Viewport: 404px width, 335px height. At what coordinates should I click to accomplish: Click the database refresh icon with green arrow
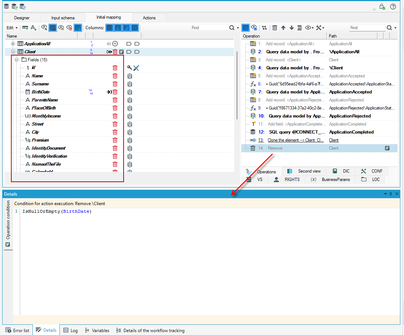tap(15, 7)
